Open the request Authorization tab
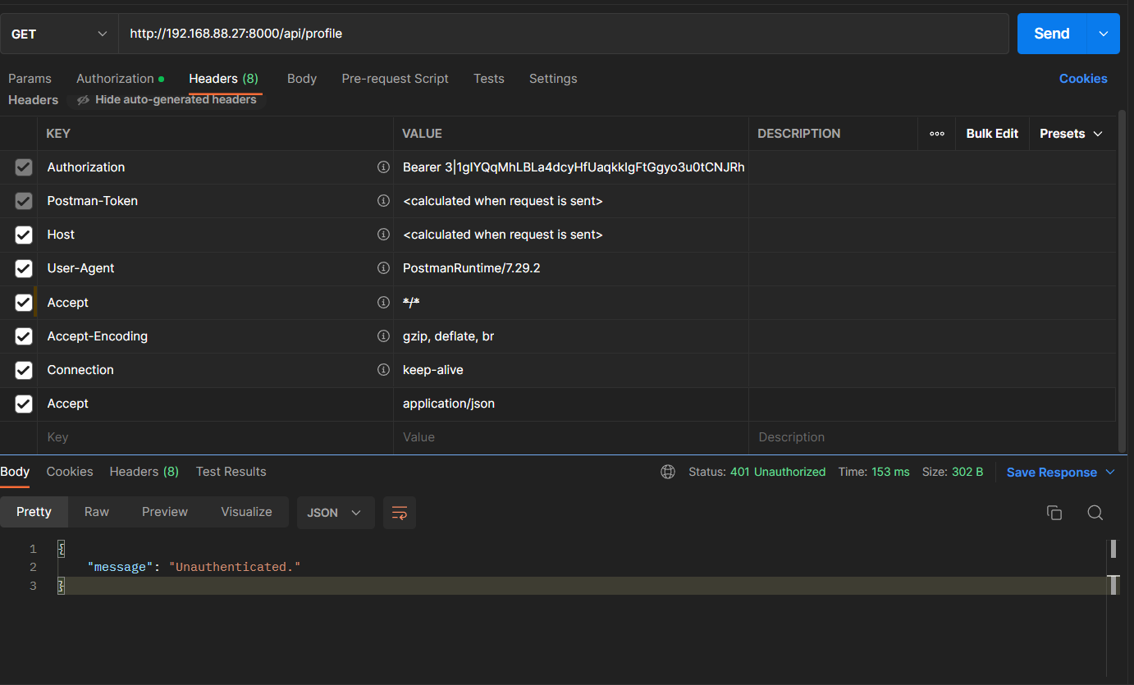1134x685 pixels. [x=120, y=79]
